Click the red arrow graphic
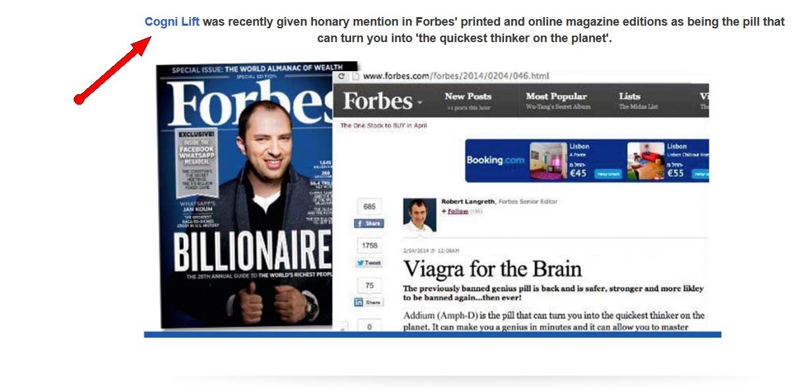The image size is (809, 389). click(x=113, y=69)
